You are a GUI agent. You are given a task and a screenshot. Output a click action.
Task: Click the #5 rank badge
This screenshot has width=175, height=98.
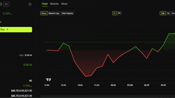[x=6, y=4]
